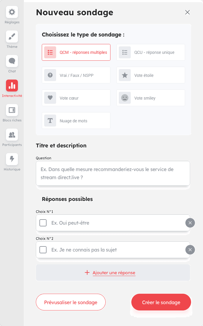Screen dimensions: 203x326
Task: Select the Nuage de mots type
Action: (76, 121)
